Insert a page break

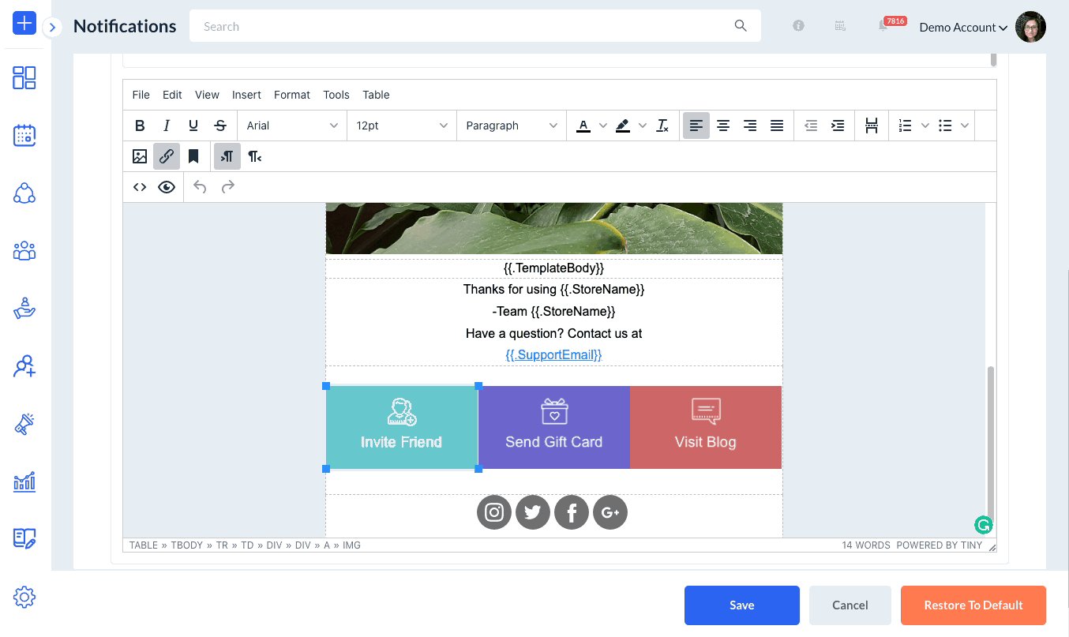[872, 126]
